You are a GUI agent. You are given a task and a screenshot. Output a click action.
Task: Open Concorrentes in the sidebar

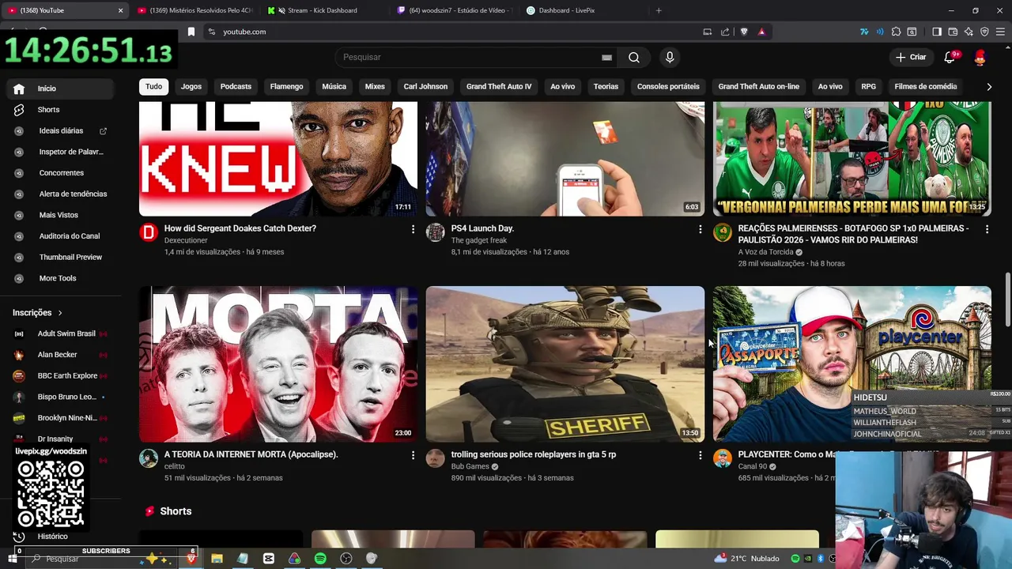point(62,173)
